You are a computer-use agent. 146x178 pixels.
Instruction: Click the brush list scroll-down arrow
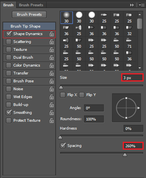[x=140, y=68]
